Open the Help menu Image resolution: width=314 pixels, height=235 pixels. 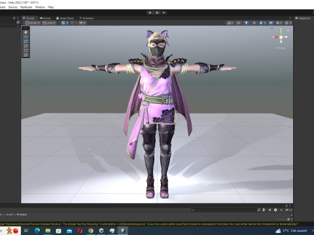(x=50, y=7)
